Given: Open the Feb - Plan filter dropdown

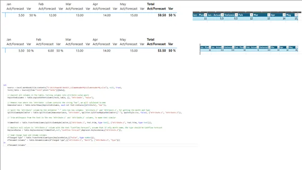Looking at the screenshot, I should pyautogui.click(x=244, y=47).
